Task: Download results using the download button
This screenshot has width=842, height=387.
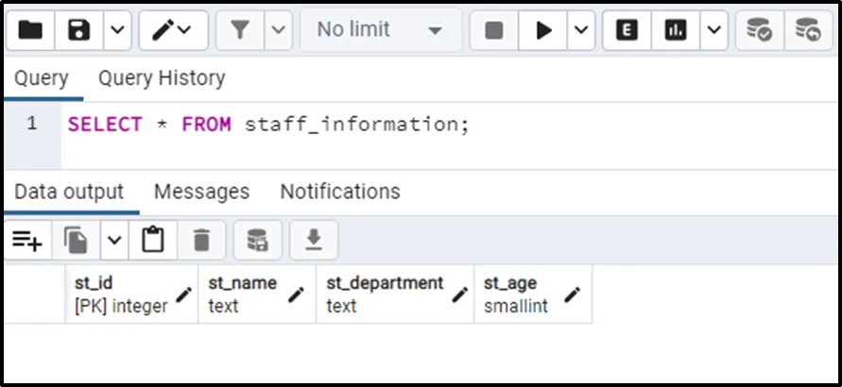Action: pos(314,241)
